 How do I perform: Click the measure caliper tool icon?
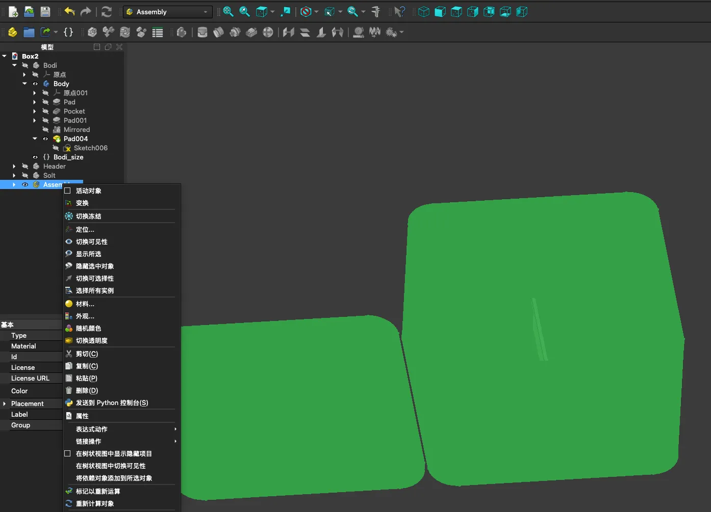[x=376, y=12]
